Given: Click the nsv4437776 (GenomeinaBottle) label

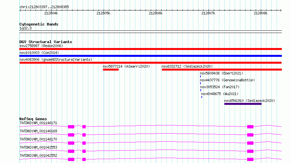Looking at the screenshot, I should tap(227, 80).
